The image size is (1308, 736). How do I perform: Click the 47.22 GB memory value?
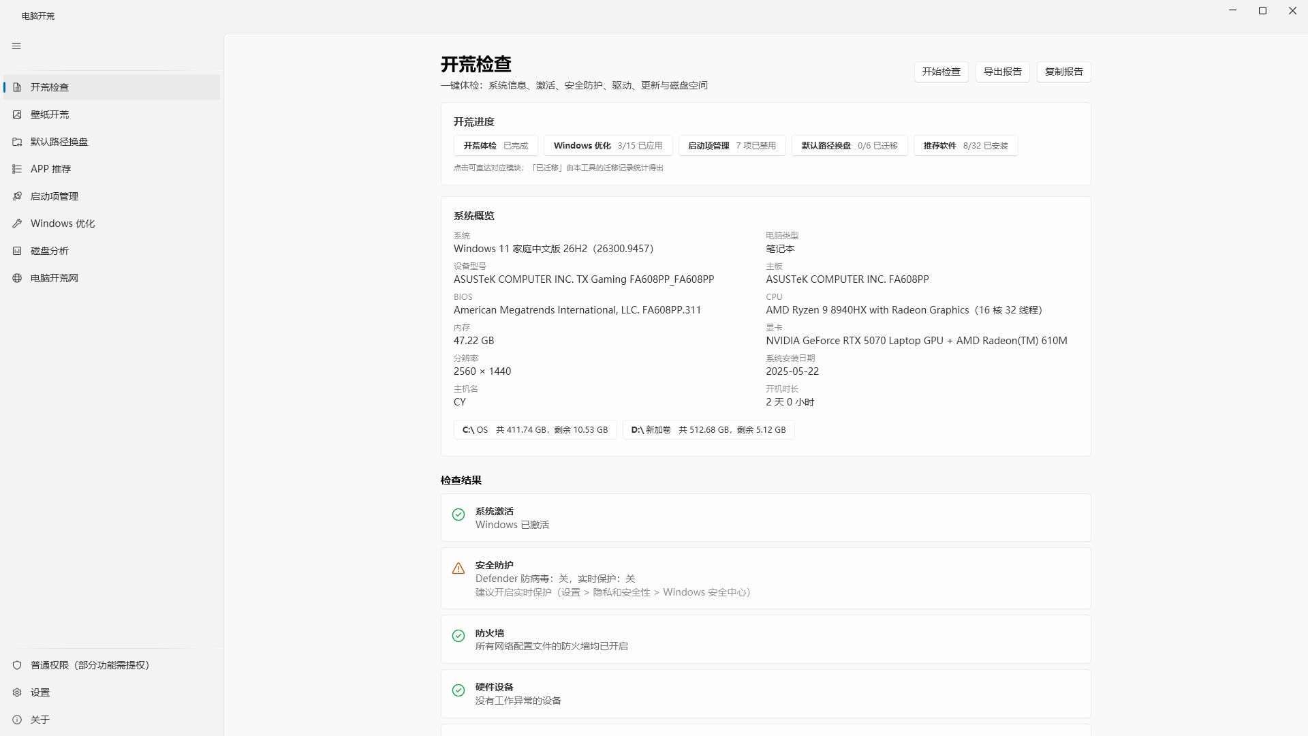474,341
